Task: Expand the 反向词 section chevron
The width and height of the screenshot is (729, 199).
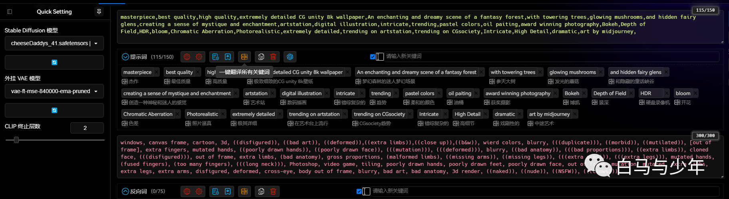Action: [x=125, y=191]
